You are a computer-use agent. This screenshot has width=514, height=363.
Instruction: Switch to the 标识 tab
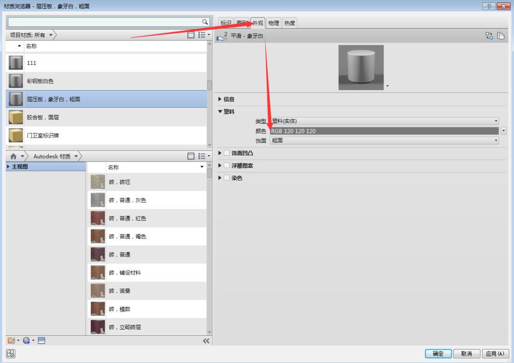click(226, 23)
